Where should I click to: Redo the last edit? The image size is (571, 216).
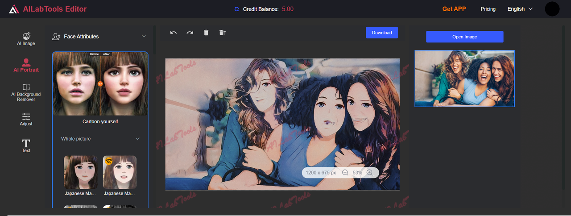point(190,33)
